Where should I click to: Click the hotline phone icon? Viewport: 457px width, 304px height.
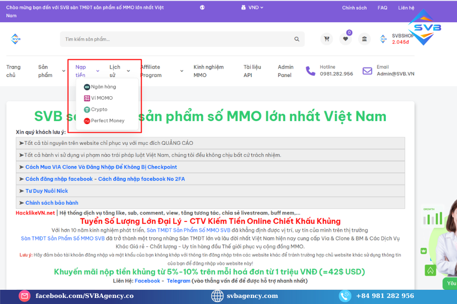click(310, 71)
